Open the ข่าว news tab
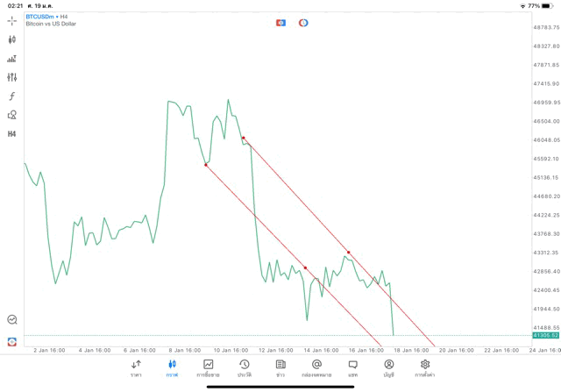Image resolution: width=561 pixels, height=392 pixels. 280,367
